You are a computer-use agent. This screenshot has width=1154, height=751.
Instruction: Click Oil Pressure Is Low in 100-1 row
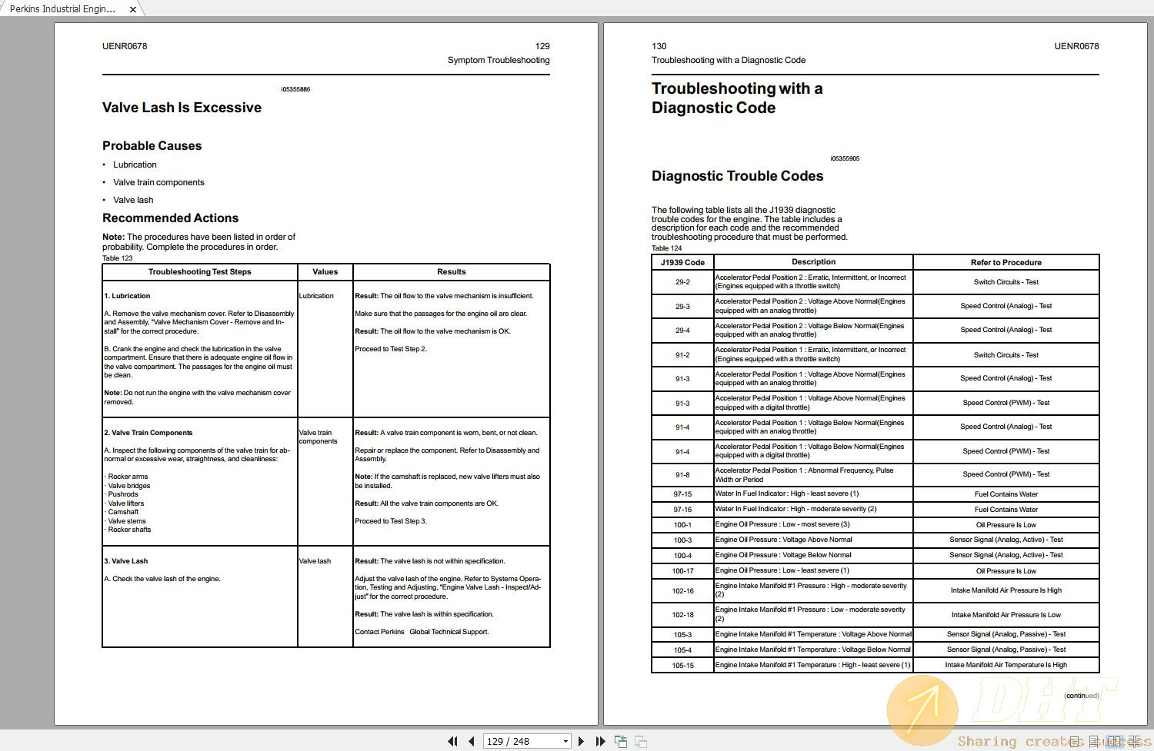click(1006, 525)
